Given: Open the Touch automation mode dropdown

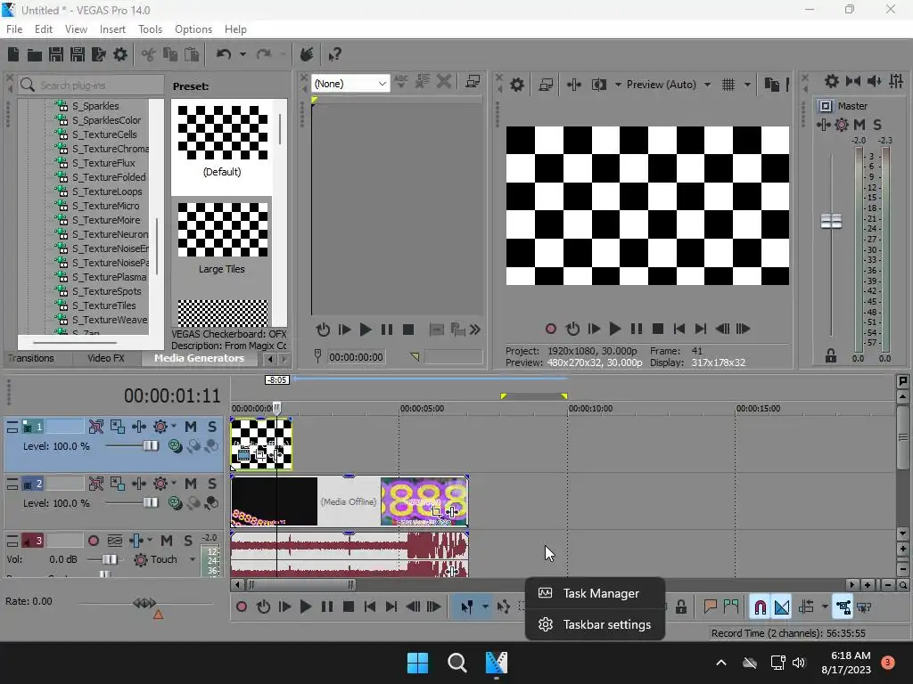Looking at the screenshot, I should click(x=193, y=559).
